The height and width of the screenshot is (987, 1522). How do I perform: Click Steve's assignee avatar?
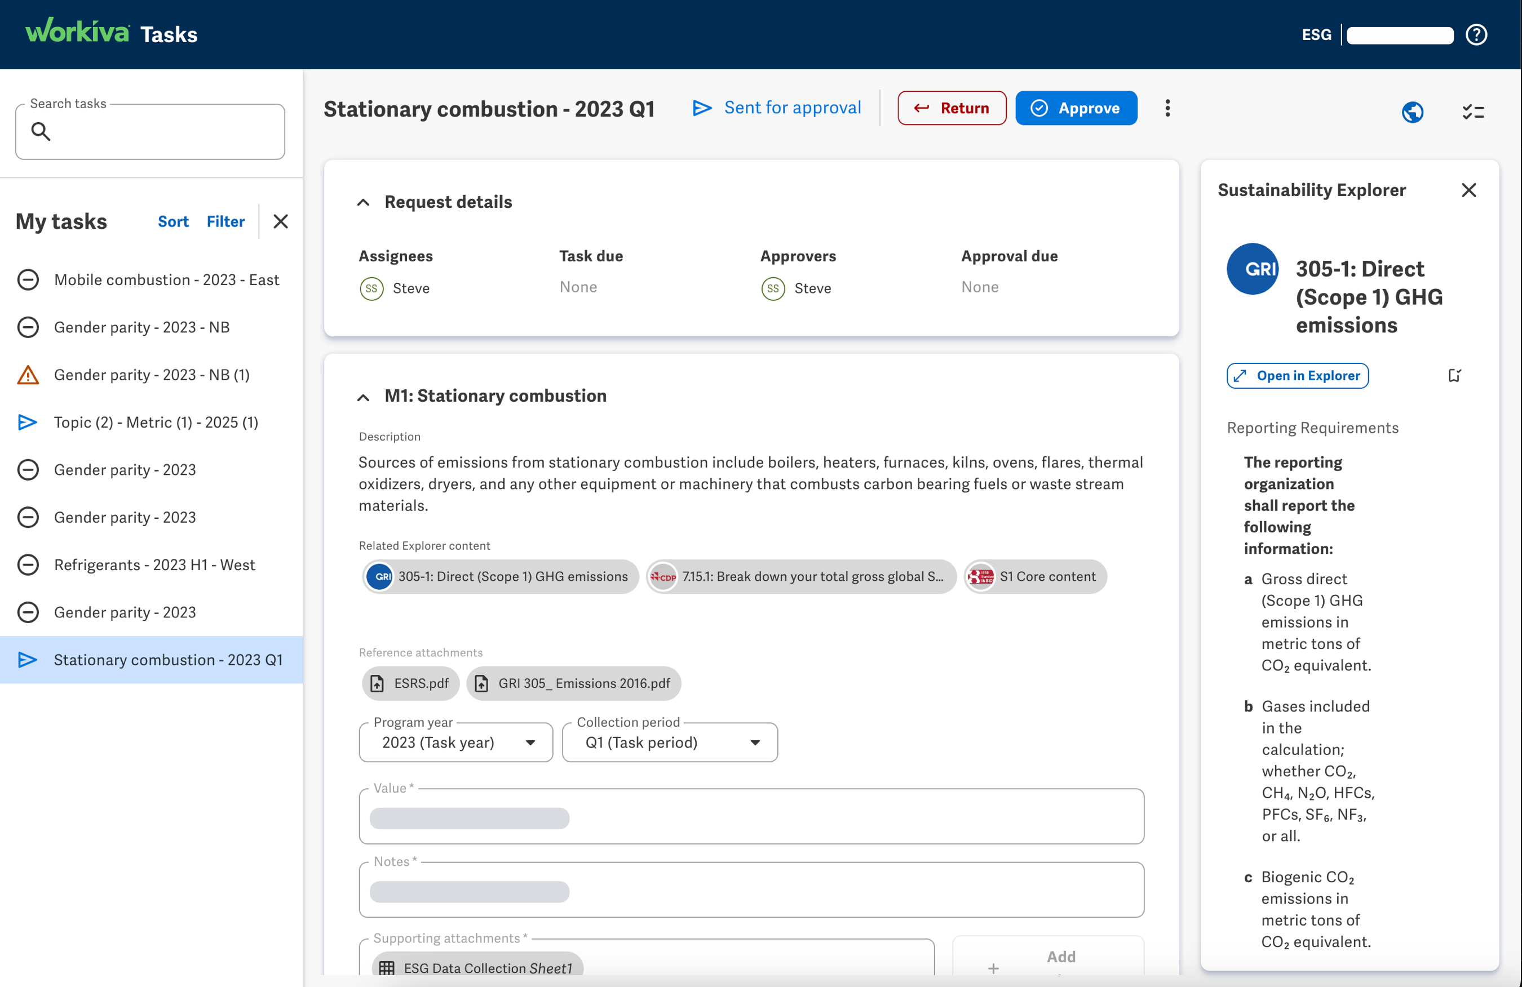(x=371, y=288)
